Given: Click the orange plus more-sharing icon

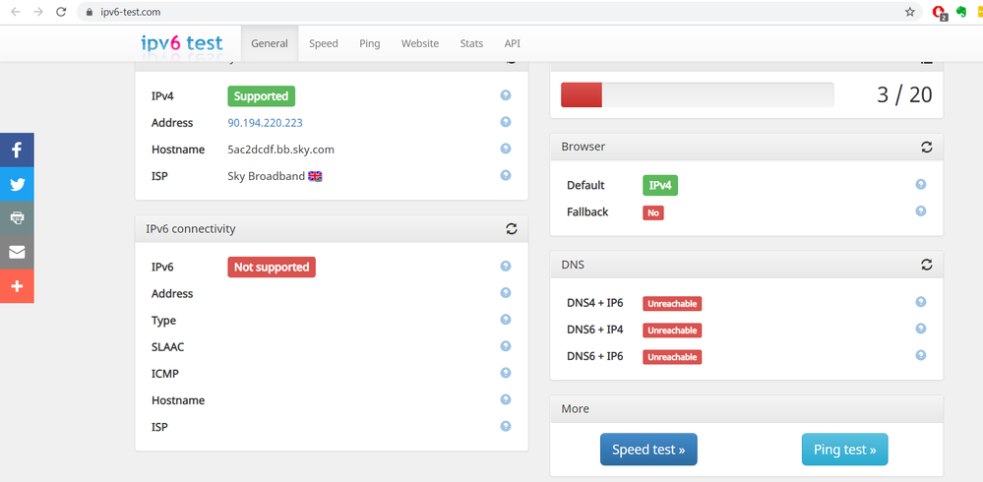Looking at the screenshot, I should (x=17, y=286).
